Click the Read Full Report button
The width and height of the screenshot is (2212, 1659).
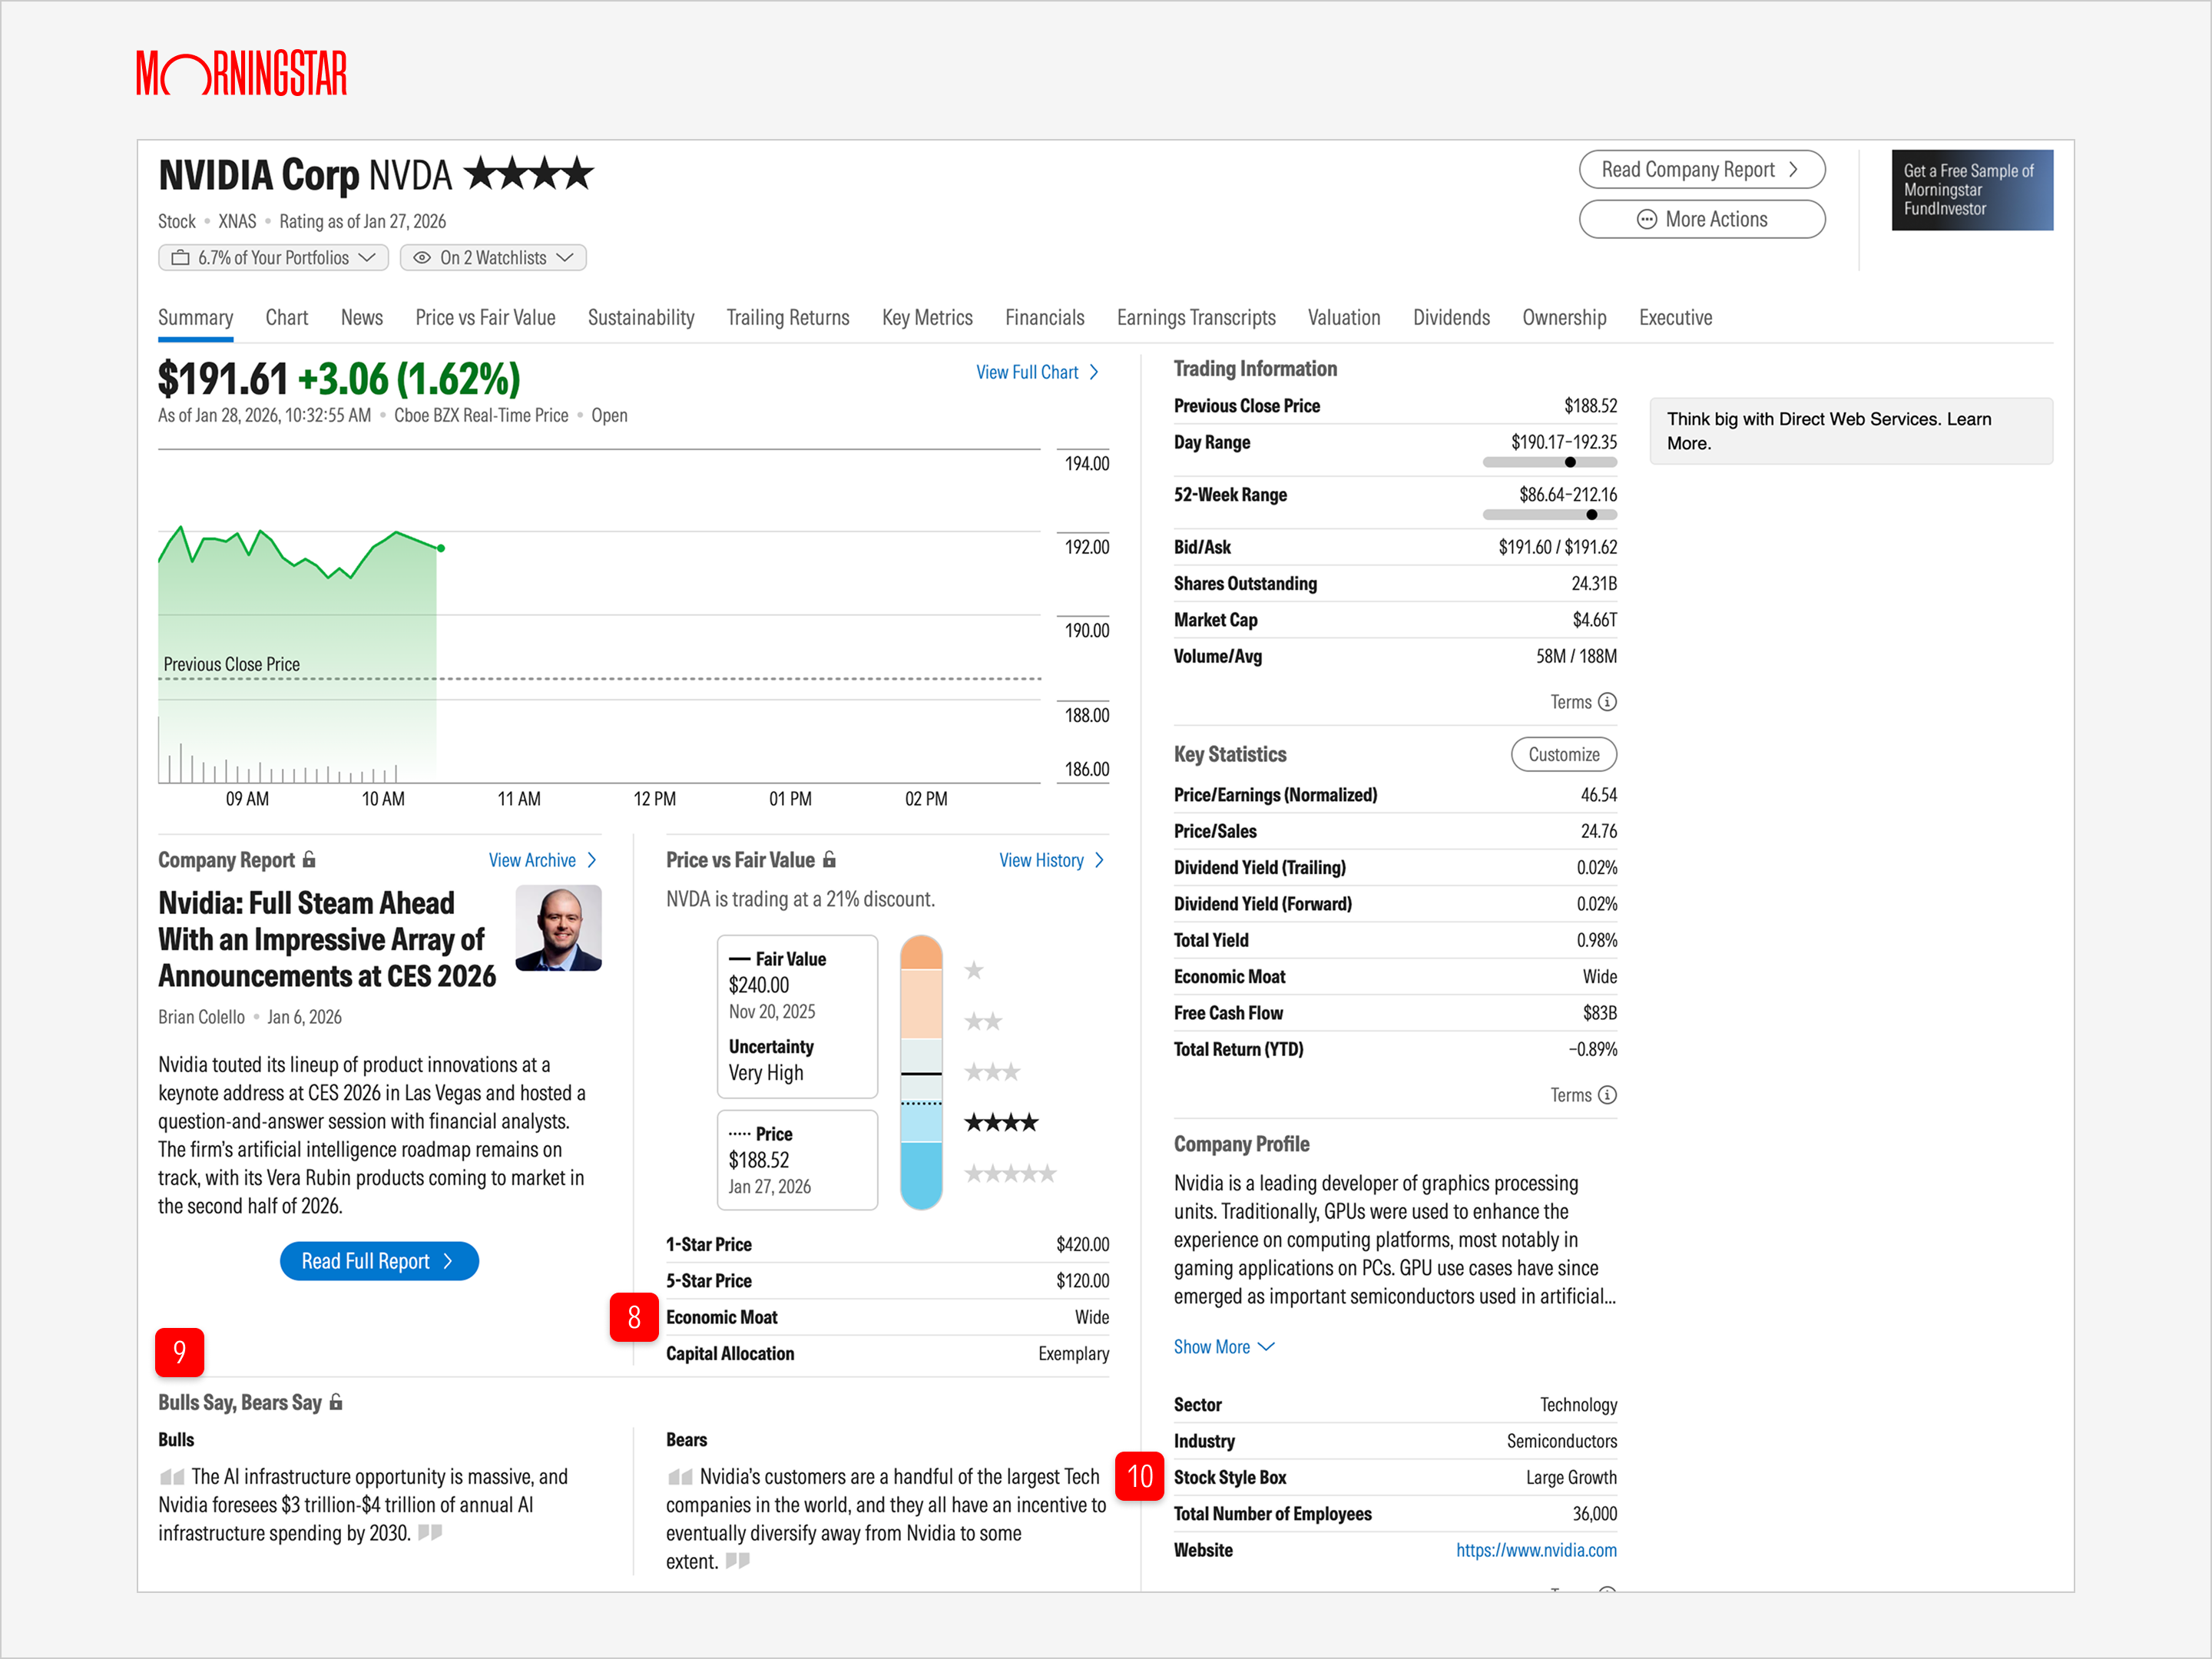coord(379,1261)
